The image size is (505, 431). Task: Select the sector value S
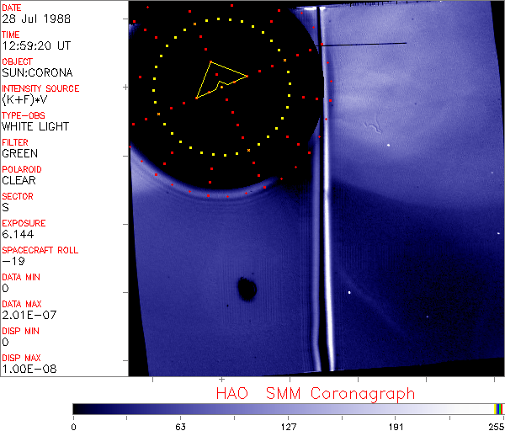point(6,207)
